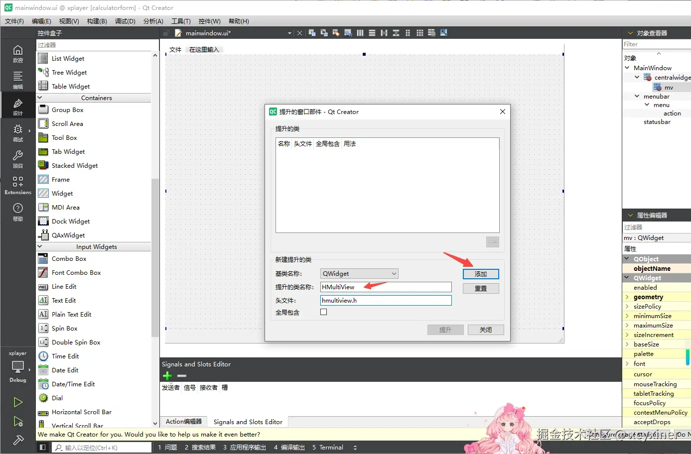The width and height of the screenshot is (691, 454).
Task: Click the locator input (Ctrl+K)
Action: (102, 448)
